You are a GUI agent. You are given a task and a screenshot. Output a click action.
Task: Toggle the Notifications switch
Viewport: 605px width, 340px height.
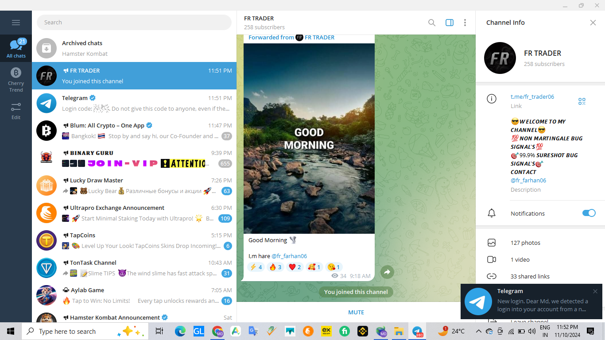589,213
